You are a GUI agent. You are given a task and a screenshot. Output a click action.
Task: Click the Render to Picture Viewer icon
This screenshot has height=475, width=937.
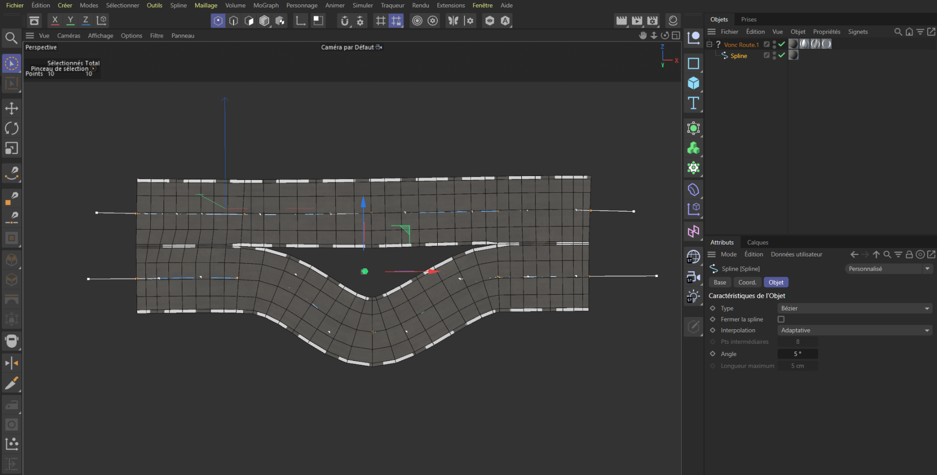(637, 20)
